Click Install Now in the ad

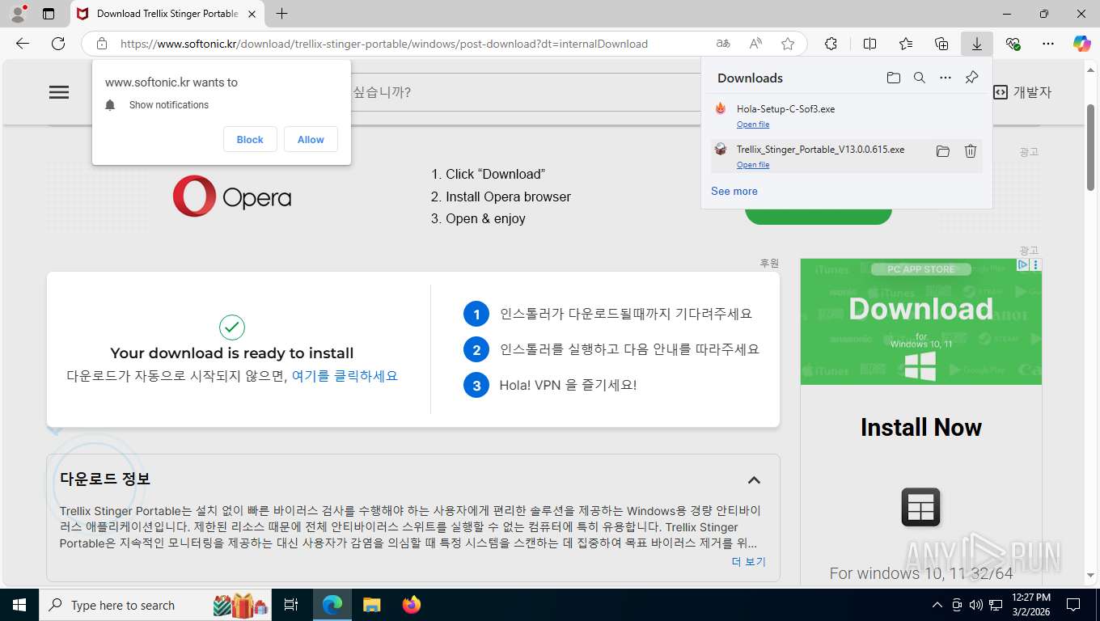coord(921,428)
